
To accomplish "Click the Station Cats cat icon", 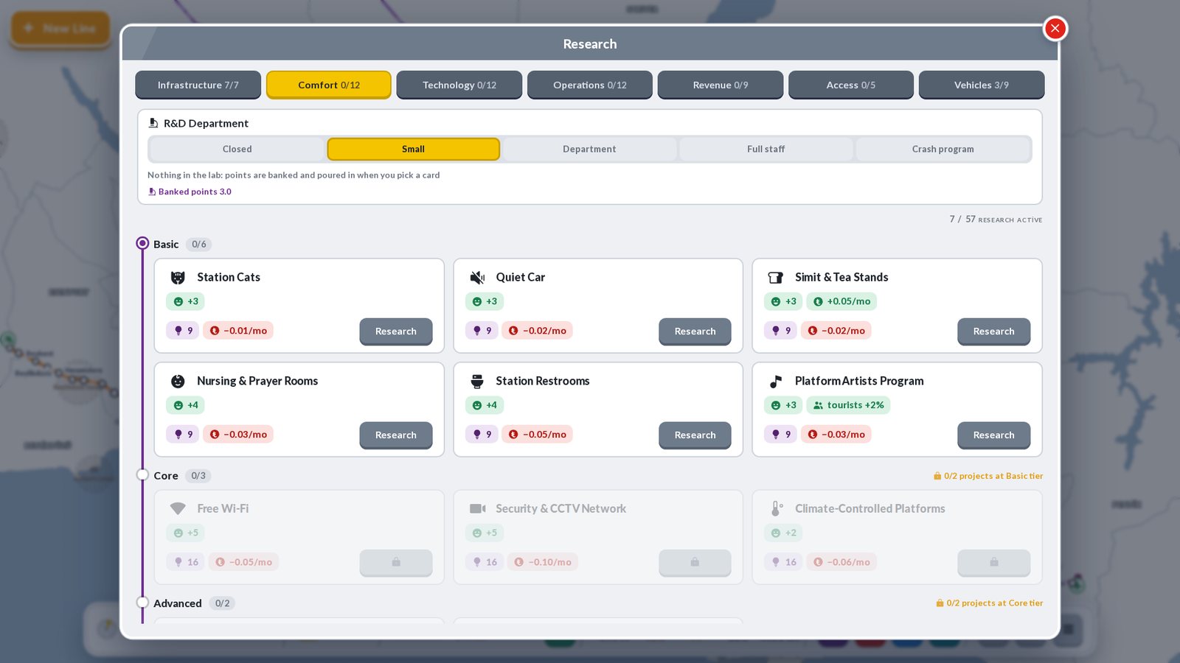I will 178,278.
